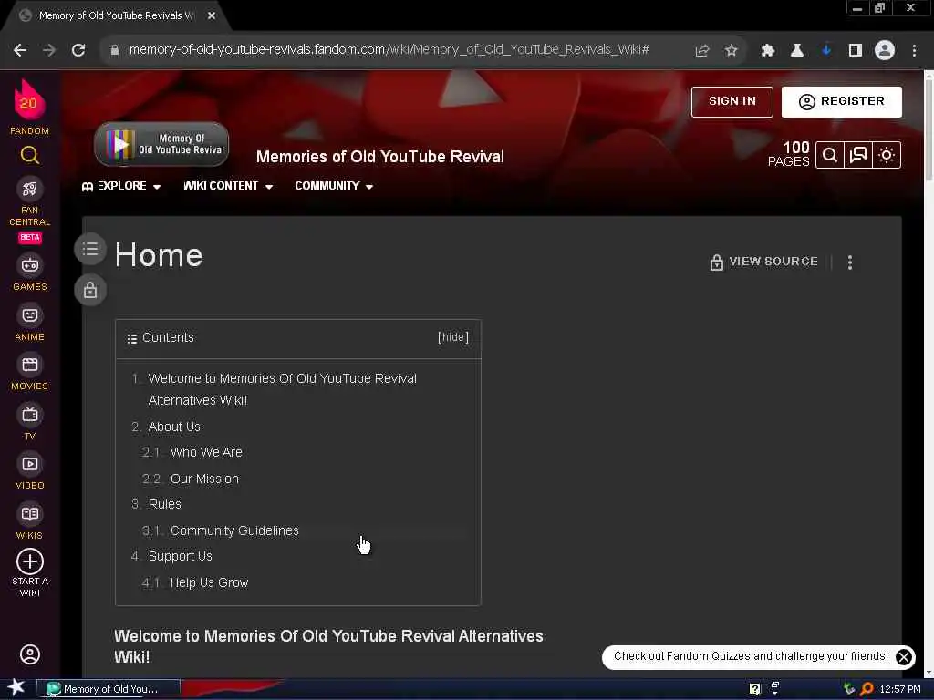The height and width of the screenshot is (700, 934).
Task: Click the taskbar clock showing 12:57 PM
Action: point(900,689)
